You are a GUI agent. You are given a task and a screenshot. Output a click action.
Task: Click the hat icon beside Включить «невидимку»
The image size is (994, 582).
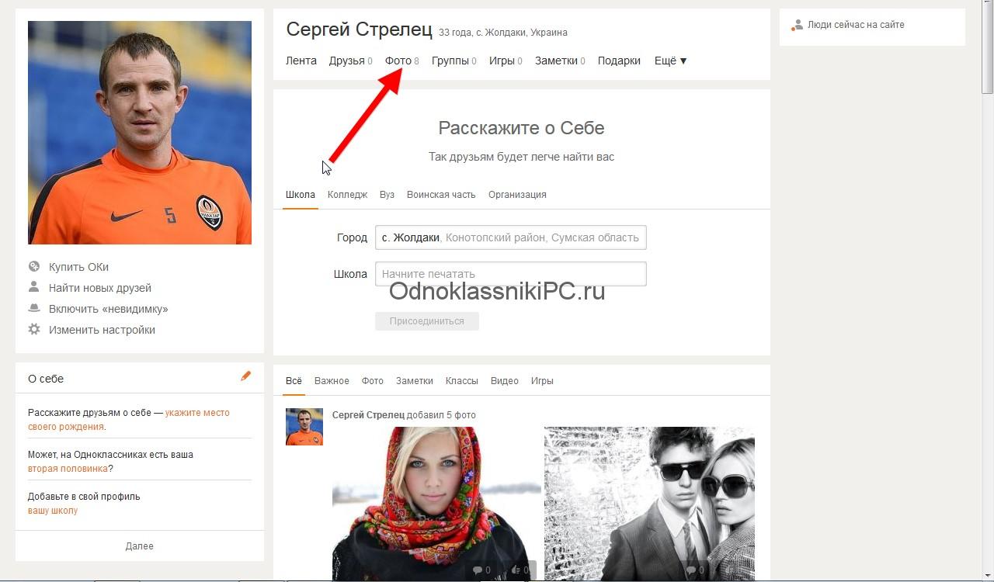tap(34, 308)
